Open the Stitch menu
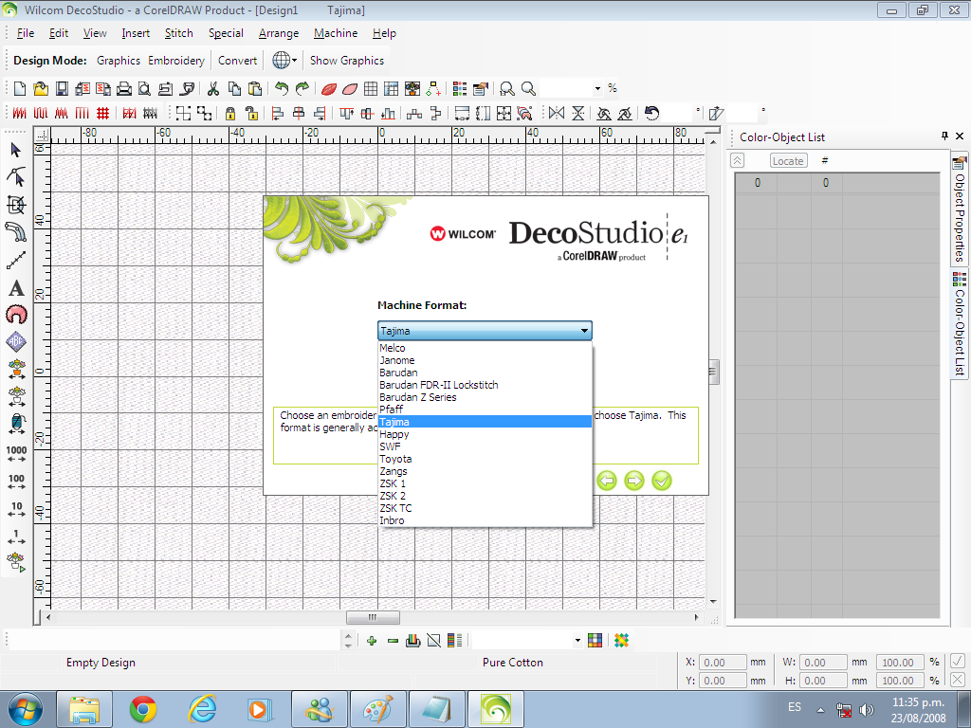Screen dimensions: 971x728 pyautogui.click(x=179, y=33)
